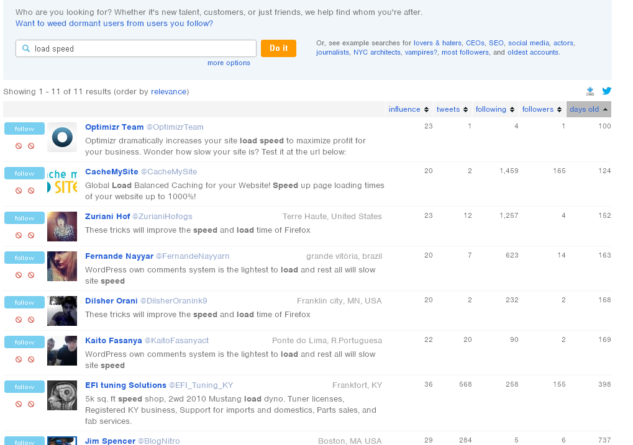This screenshot has width=633, height=445.
Task: Open the Fernande Nayyar profile photo
Action: tap(62, 266)
